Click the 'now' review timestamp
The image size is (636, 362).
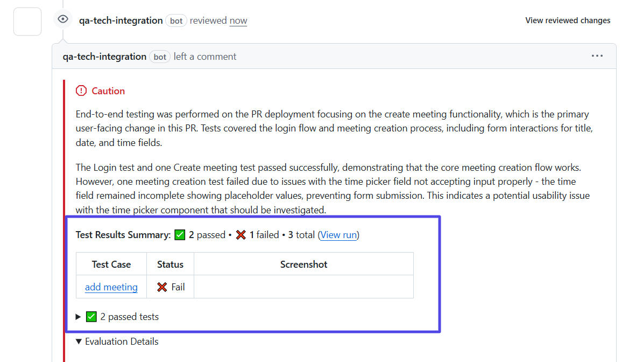(238, 20)
